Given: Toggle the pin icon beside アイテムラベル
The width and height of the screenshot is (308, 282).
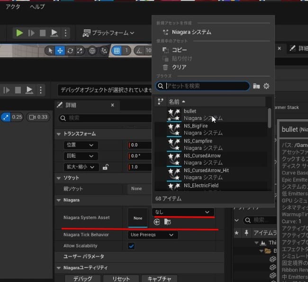Looking at the screenshot, I should 246,233.
